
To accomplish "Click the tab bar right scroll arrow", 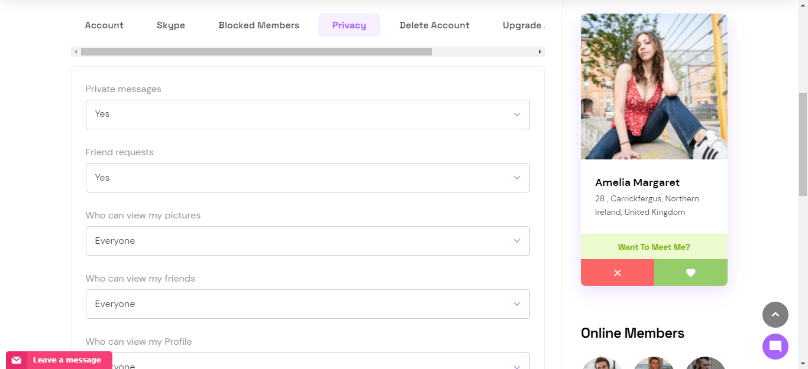I will point(539,52).
